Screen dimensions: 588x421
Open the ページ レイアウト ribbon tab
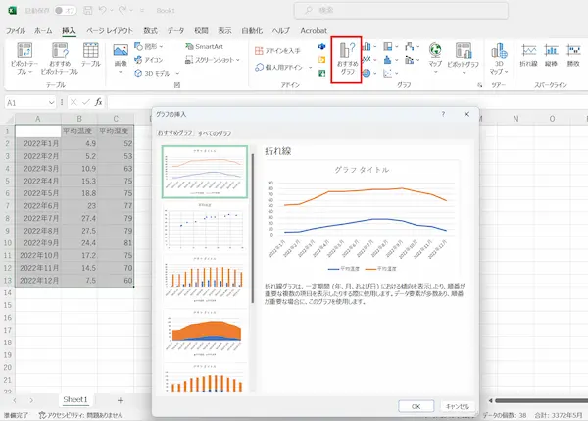point(109,30)
